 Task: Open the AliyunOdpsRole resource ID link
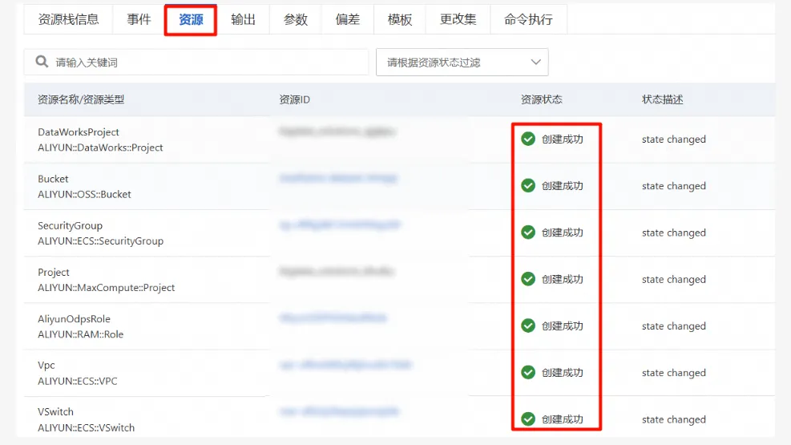click(333, 318)
